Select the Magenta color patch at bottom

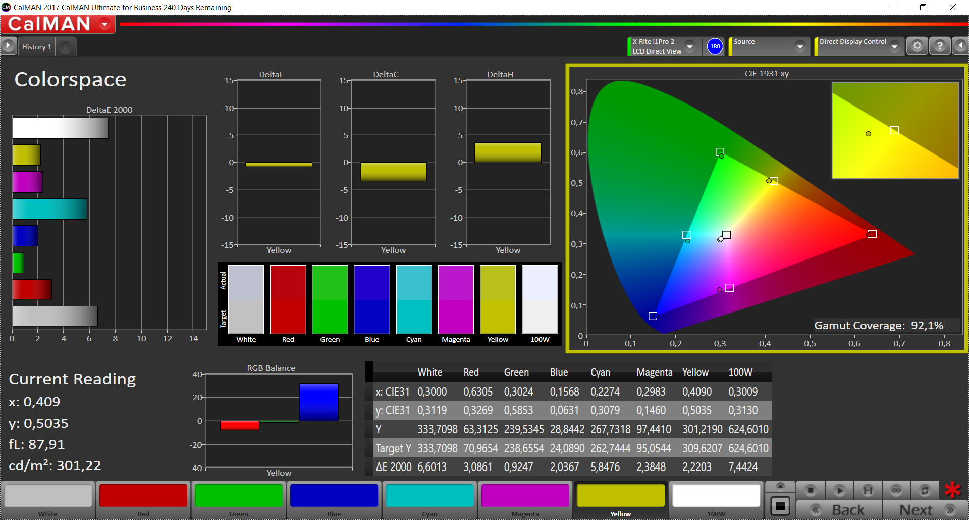point(525,496)
